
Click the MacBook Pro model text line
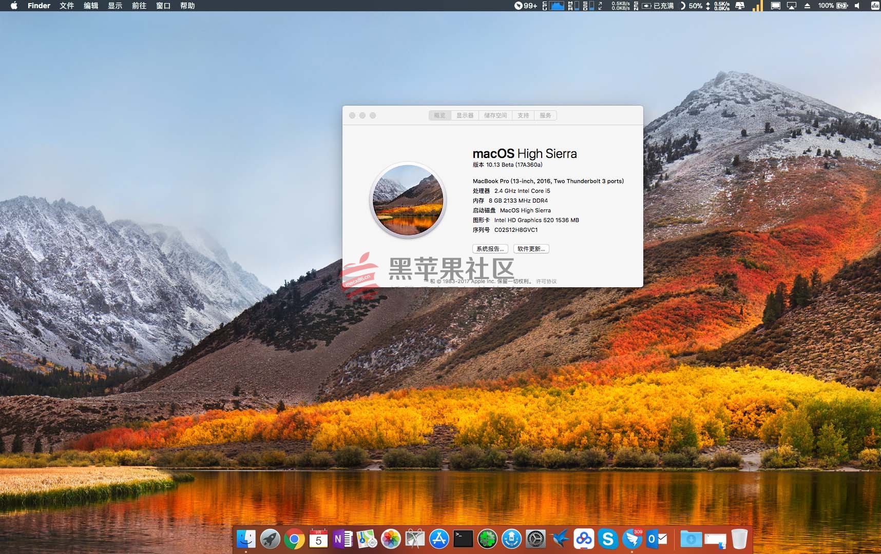tap(548, 181)
